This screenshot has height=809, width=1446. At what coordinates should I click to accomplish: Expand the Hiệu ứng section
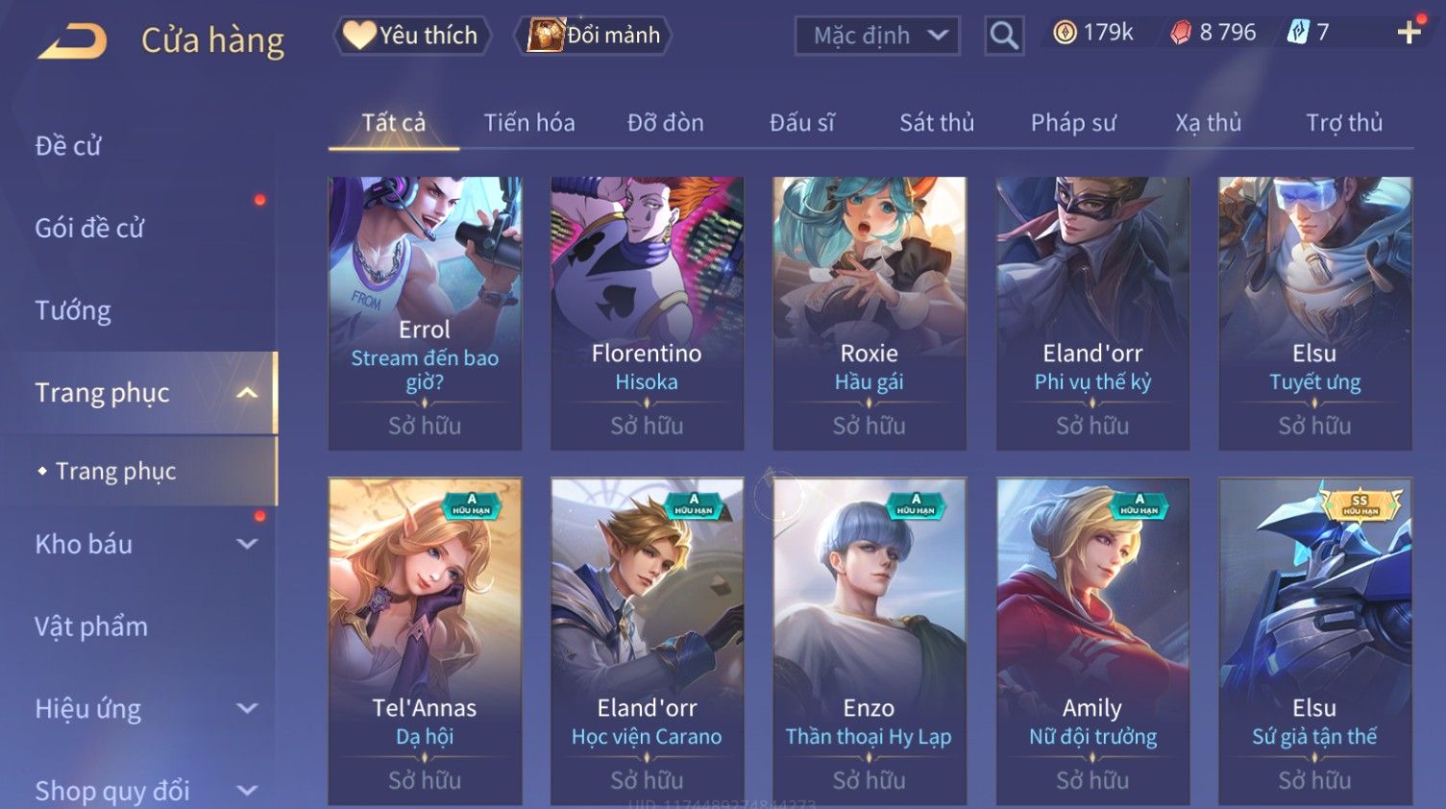(247, 709)
